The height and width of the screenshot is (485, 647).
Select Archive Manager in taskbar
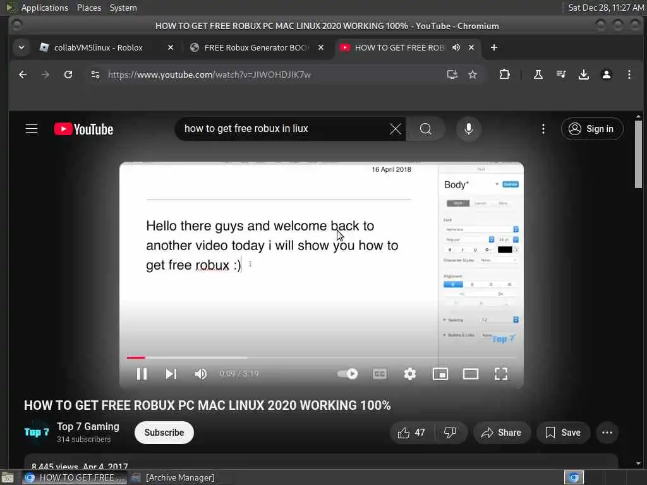174,477
